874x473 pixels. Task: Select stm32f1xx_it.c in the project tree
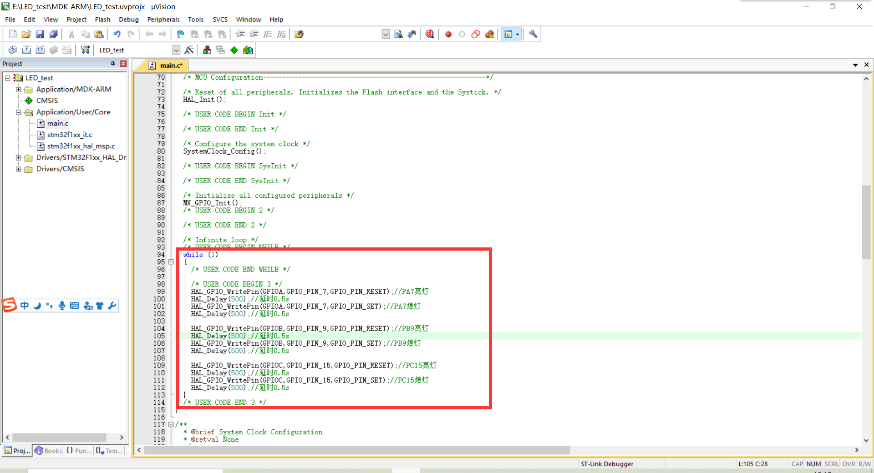[70, 135]
